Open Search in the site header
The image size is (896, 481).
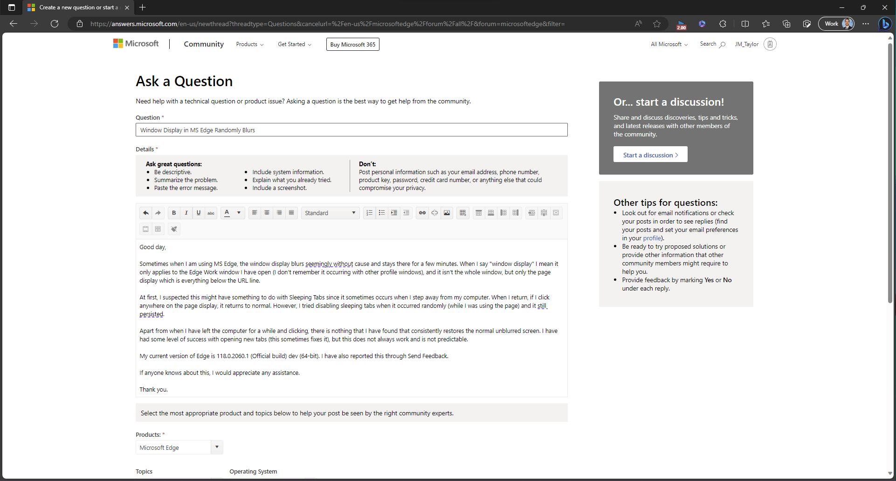tap(712, 44)
